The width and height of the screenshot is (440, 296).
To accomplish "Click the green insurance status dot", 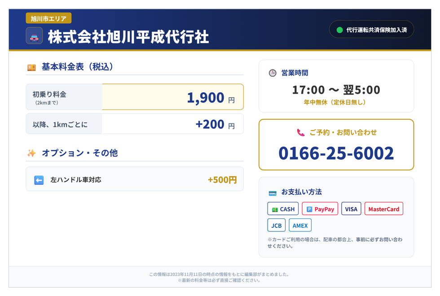I will 339,30.
